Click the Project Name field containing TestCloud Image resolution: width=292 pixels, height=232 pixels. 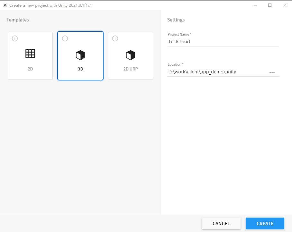(223, 42)
